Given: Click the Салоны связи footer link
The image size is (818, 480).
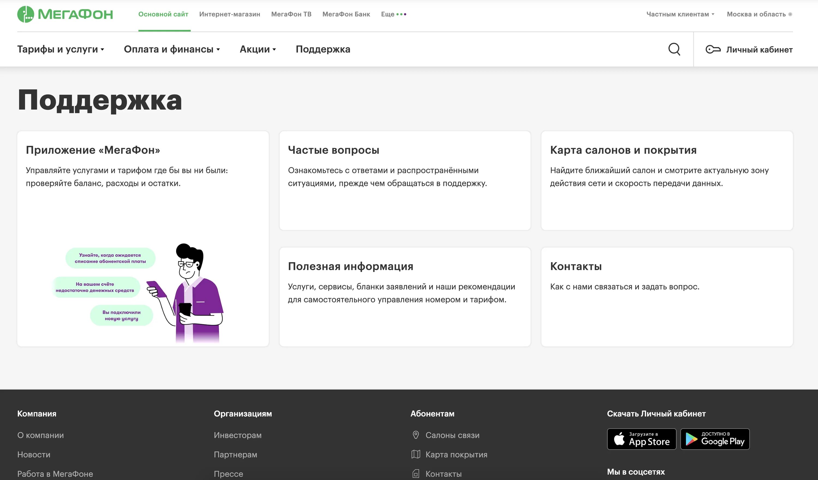Looking at the screenshot, I should pos(452,435).
